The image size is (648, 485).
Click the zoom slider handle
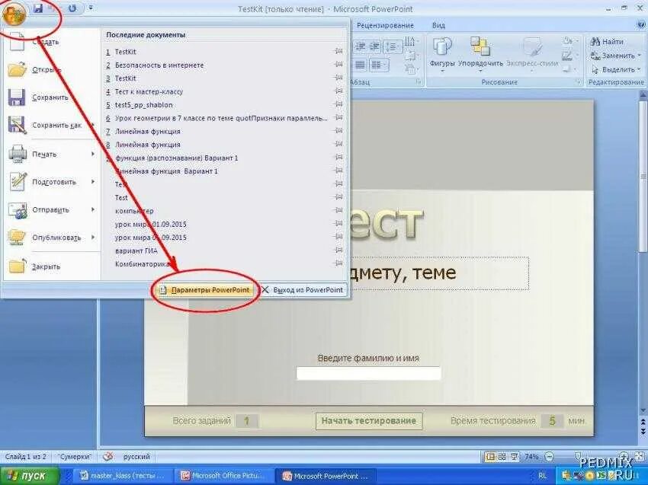[578, 456]
